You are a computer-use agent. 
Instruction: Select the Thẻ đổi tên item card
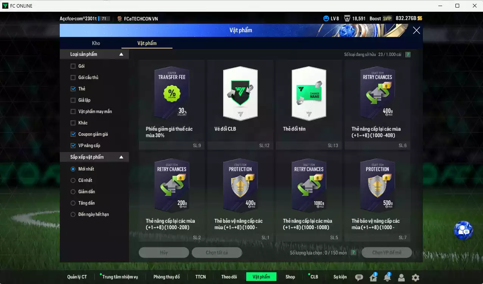coord(309,104)
